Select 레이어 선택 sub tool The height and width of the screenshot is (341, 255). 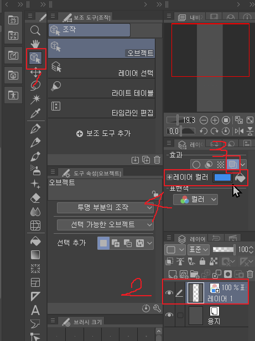[x=101, y=69]
